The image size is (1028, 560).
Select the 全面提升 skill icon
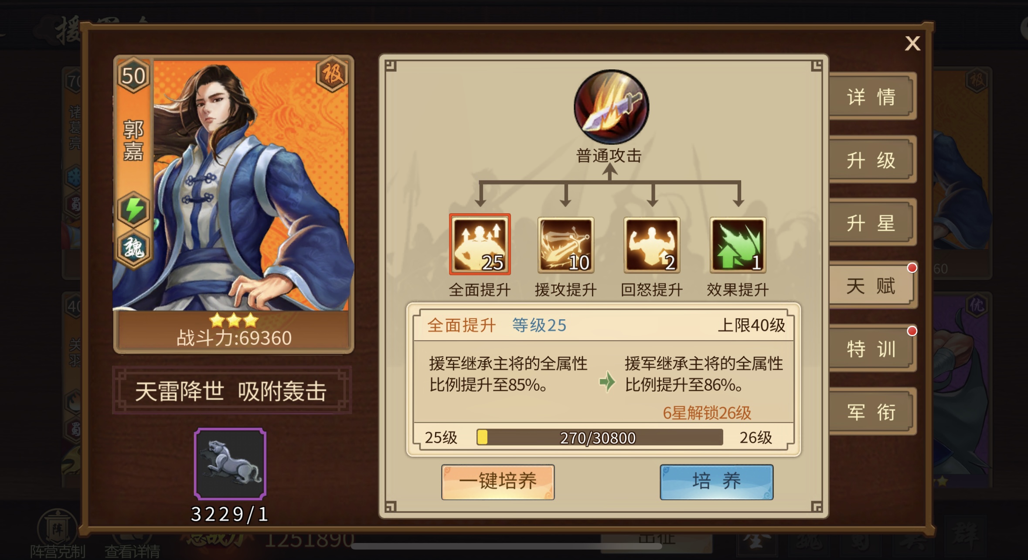click(480, 244)
